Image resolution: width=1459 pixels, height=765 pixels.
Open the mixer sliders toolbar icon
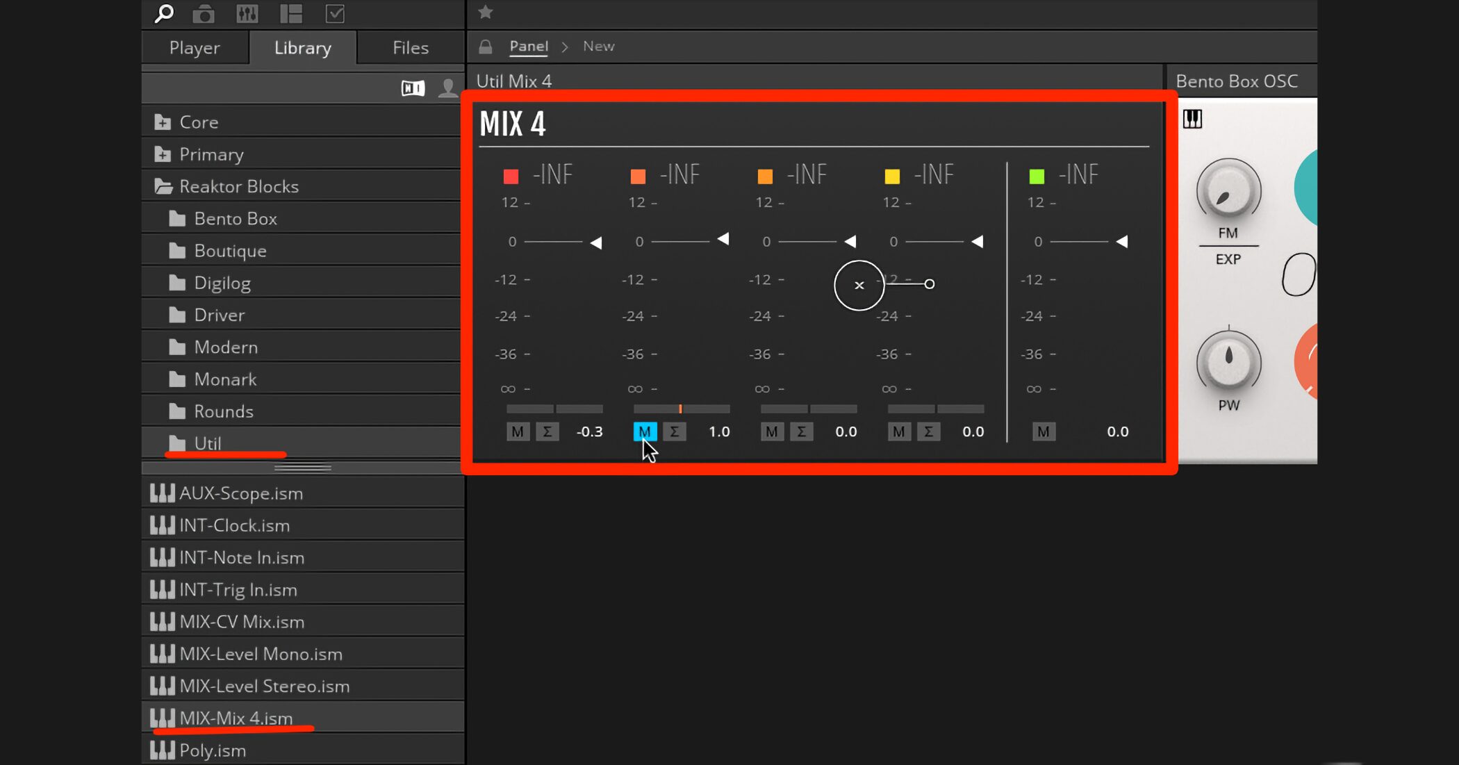pos(247,13)
